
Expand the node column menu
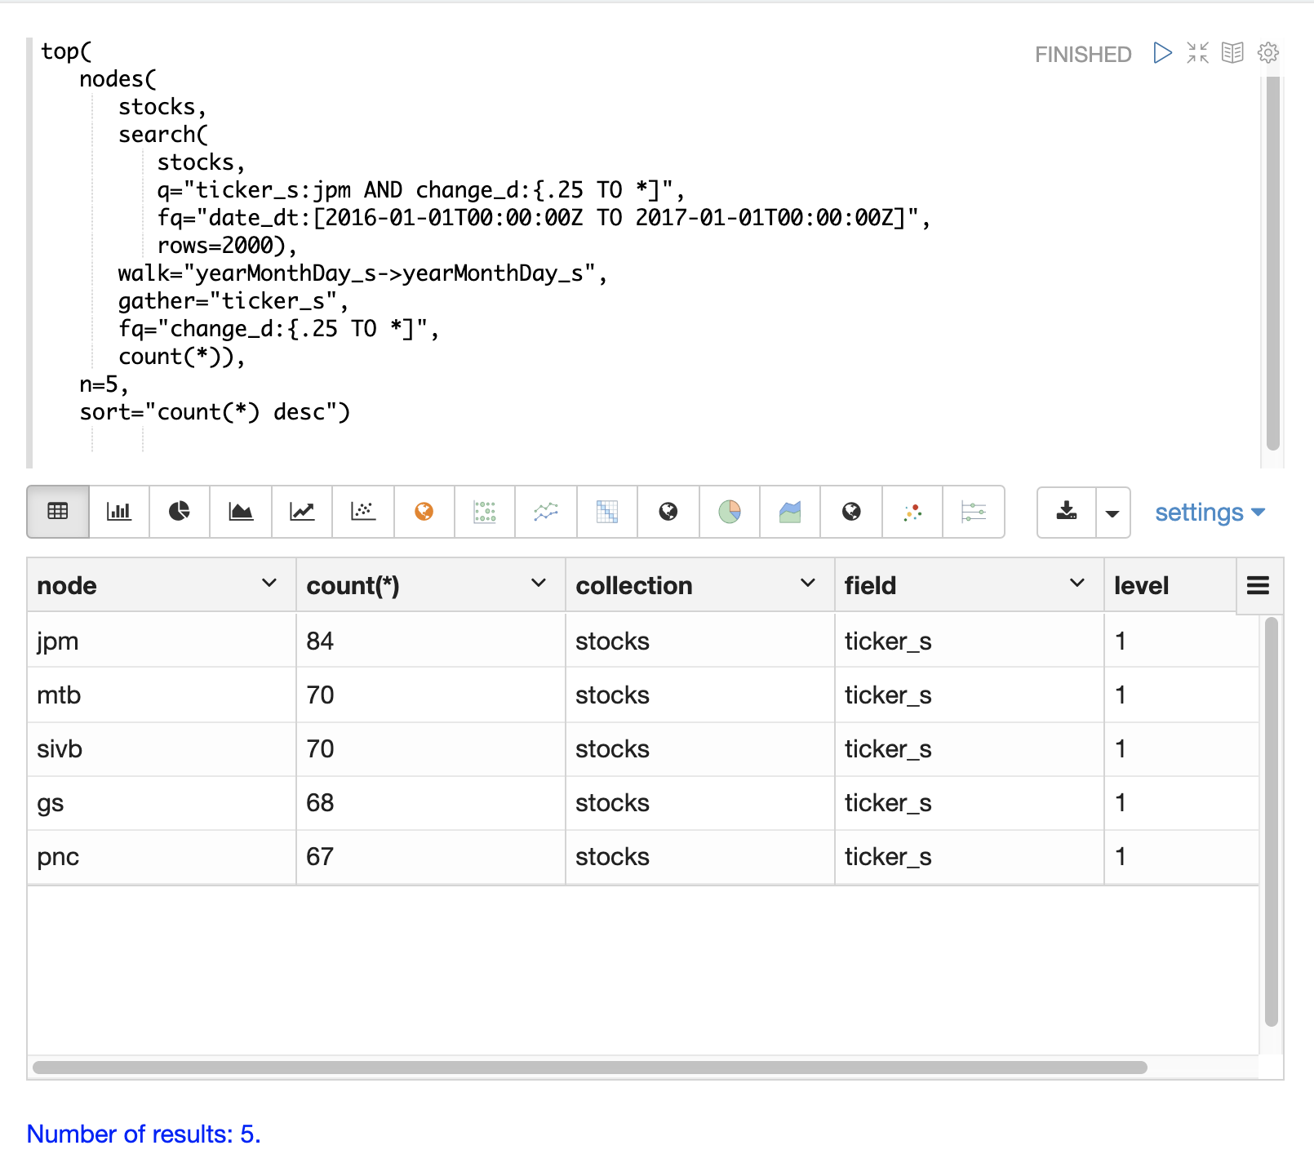(269, 584)
